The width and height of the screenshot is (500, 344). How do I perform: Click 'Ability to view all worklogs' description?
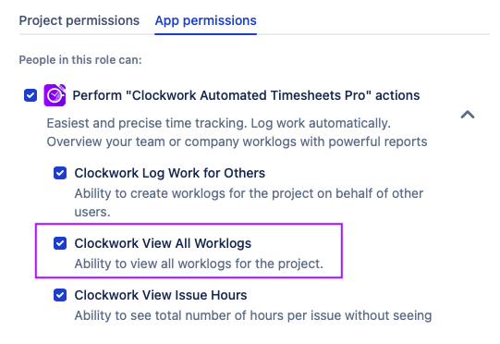[199, 264]
